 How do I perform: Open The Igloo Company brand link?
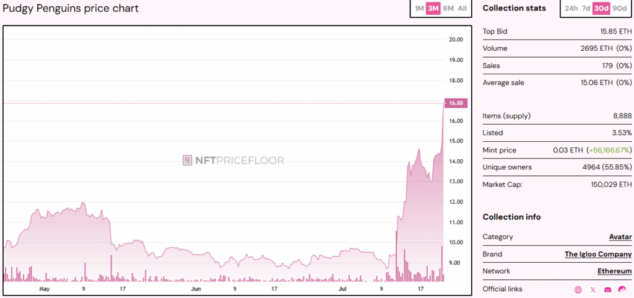tap(598, 254)
